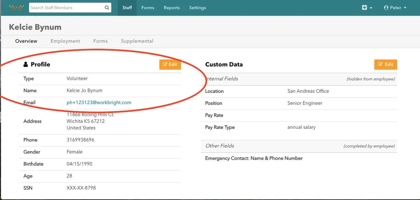Click the user avatar icon beside Peter
This screenshot has height=200, width=420.
pyautogui.click(x=386, y=8)
